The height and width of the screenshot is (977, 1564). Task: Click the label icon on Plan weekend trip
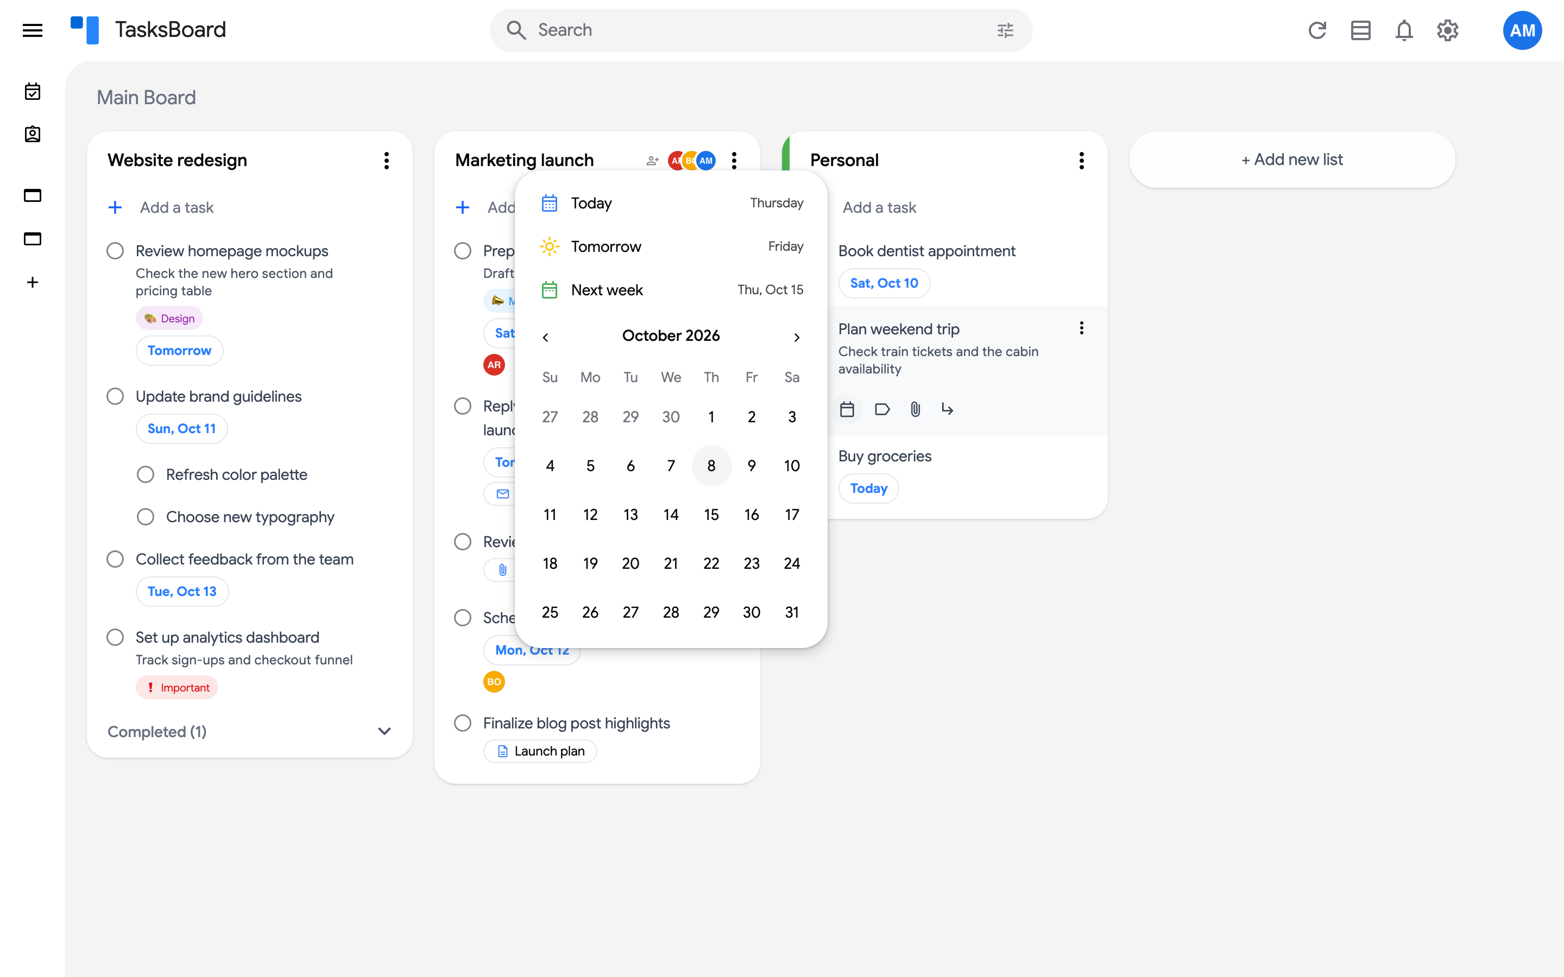point(881,409)
